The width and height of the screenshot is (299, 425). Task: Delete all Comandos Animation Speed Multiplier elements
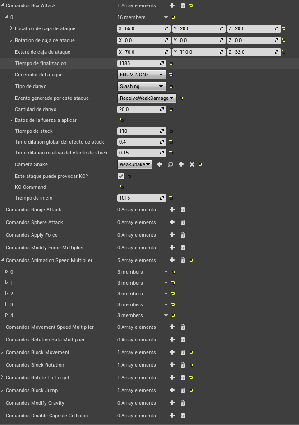183,260
